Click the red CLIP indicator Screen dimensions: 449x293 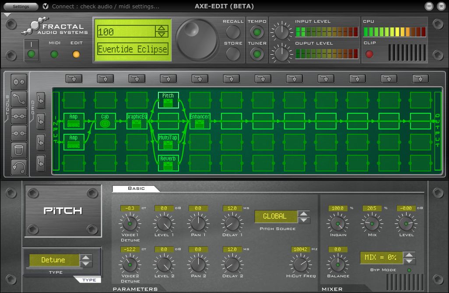click(x=369, y=54)
